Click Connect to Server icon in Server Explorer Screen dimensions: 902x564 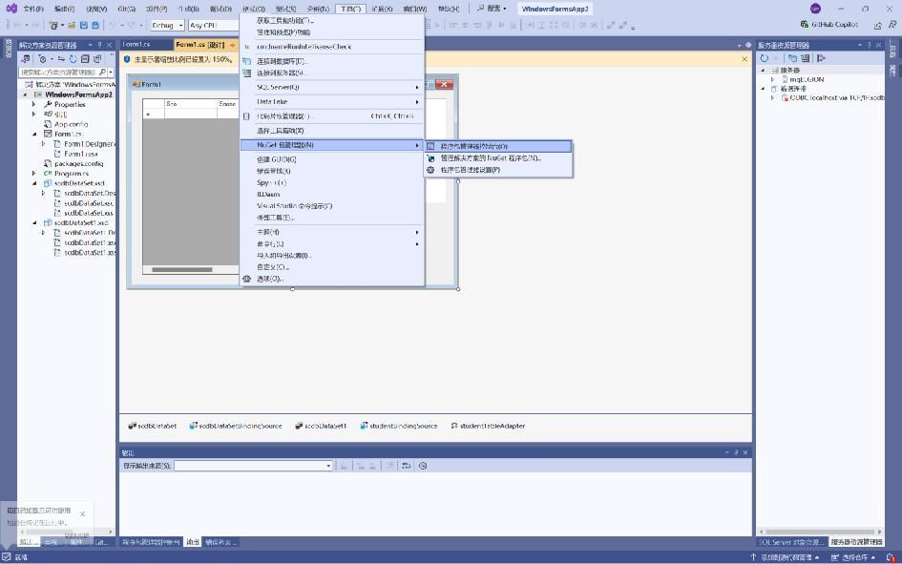806,58
